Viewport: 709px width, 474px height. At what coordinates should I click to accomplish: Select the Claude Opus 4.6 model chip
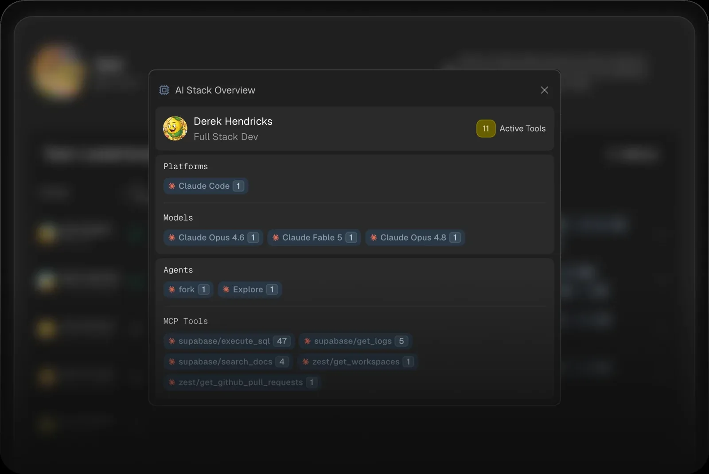coord(213,237)
